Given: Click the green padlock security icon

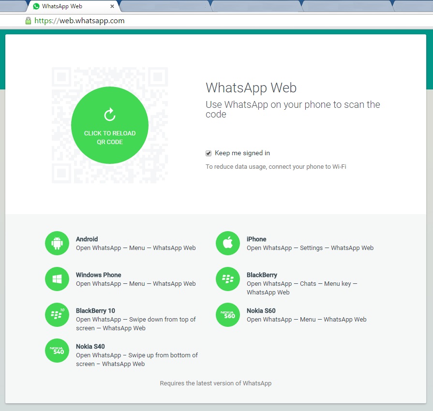Looking at the screenshot, I should coord(28,21).
